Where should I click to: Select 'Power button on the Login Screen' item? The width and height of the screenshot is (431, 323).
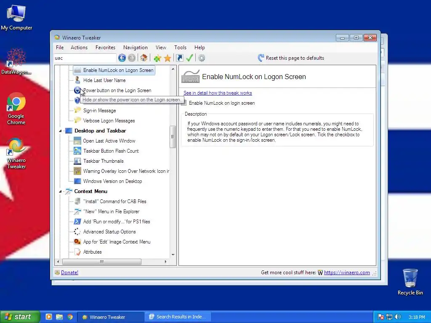[x=117, y=90]
